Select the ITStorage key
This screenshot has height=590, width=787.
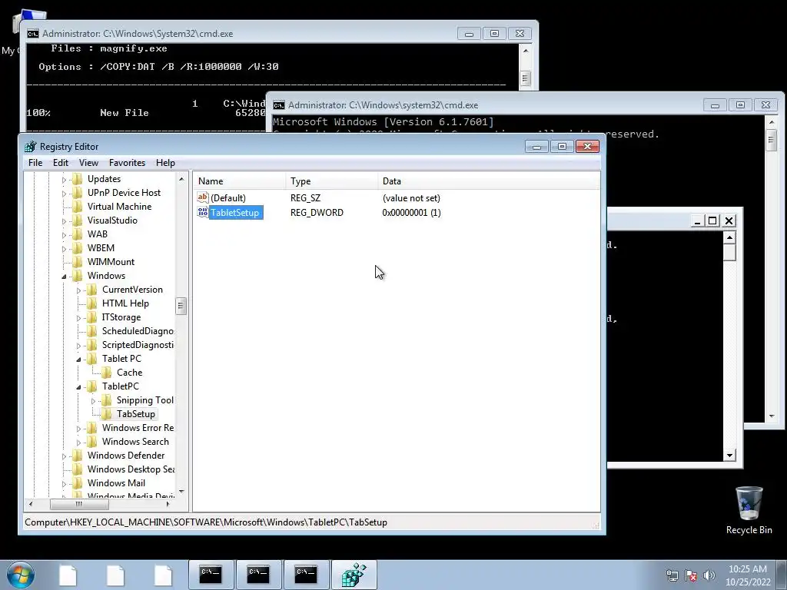tap(121, 317)
